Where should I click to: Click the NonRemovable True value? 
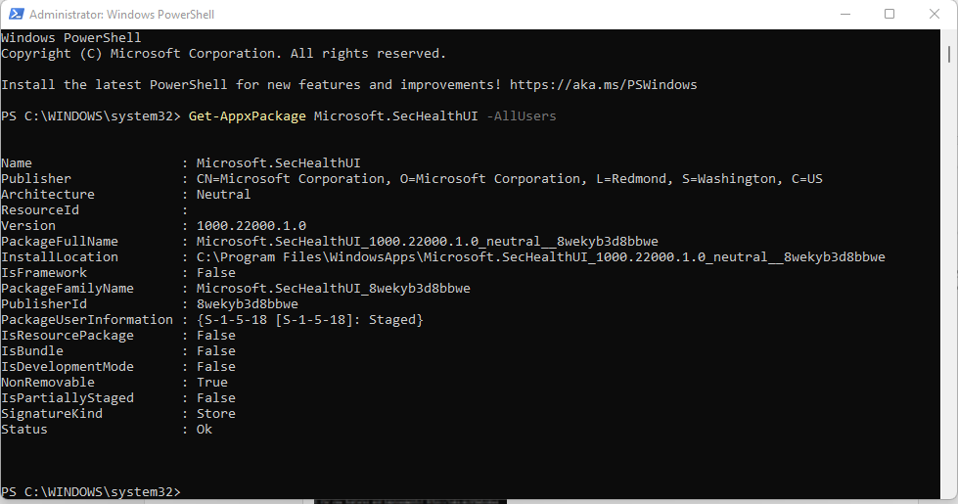[x=212, y=383]
